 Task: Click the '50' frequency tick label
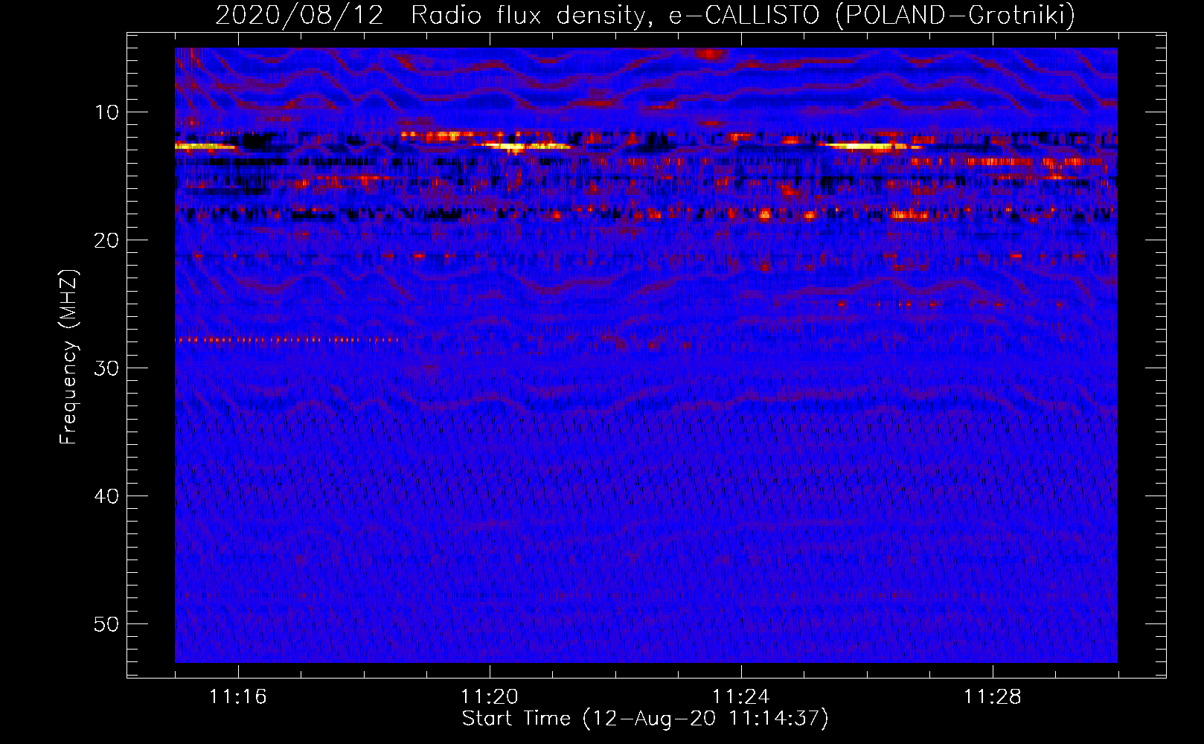107,624
